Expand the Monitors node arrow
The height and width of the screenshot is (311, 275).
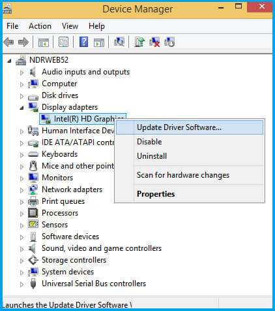pos(22,178)
